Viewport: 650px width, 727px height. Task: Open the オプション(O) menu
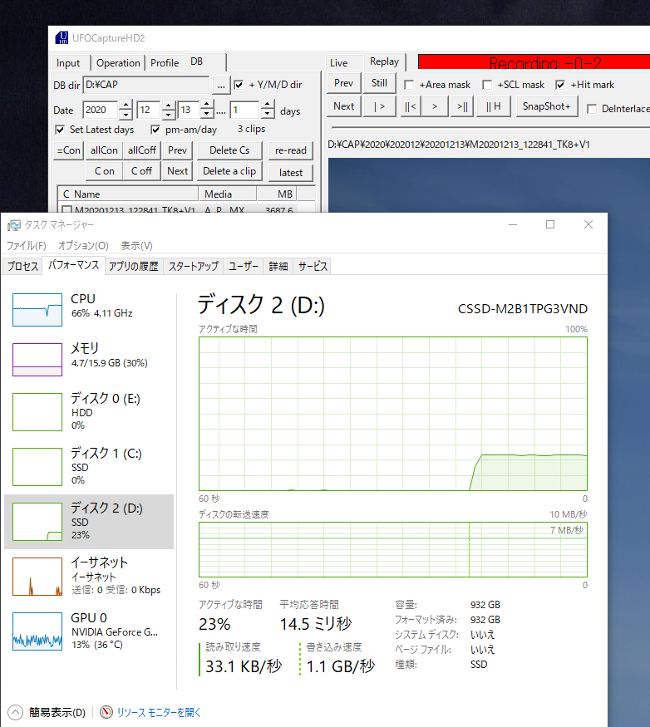click(83, 246)
